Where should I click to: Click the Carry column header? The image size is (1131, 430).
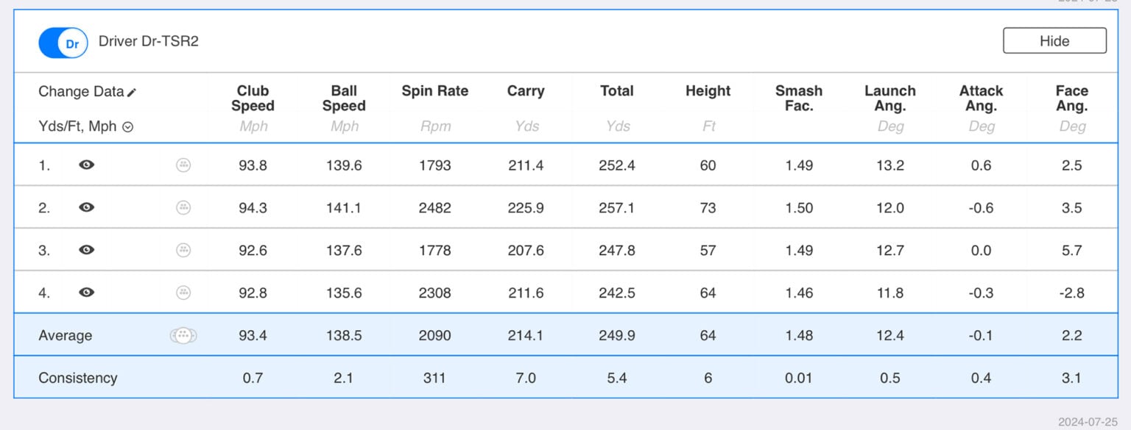pos(526,91)
